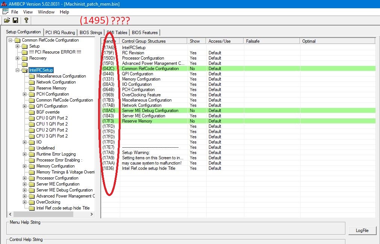Expand the QPI Configuration tree node
The height and width of the screenshot is (244, 380).
coord(25,106)
